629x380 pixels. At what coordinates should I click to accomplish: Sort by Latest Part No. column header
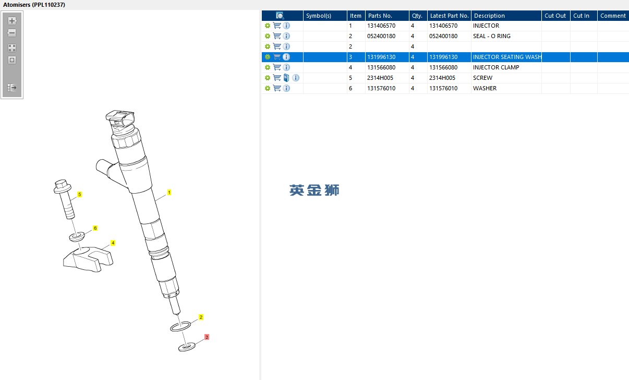449,16
